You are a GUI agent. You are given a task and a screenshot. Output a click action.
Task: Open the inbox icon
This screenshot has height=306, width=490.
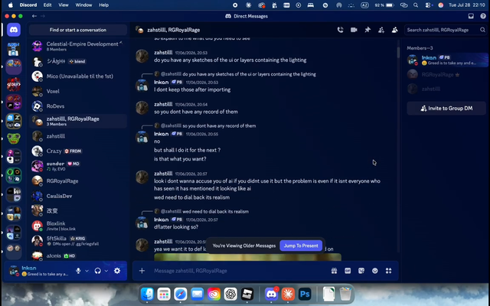pyautogui.click(x=471, y=16)
